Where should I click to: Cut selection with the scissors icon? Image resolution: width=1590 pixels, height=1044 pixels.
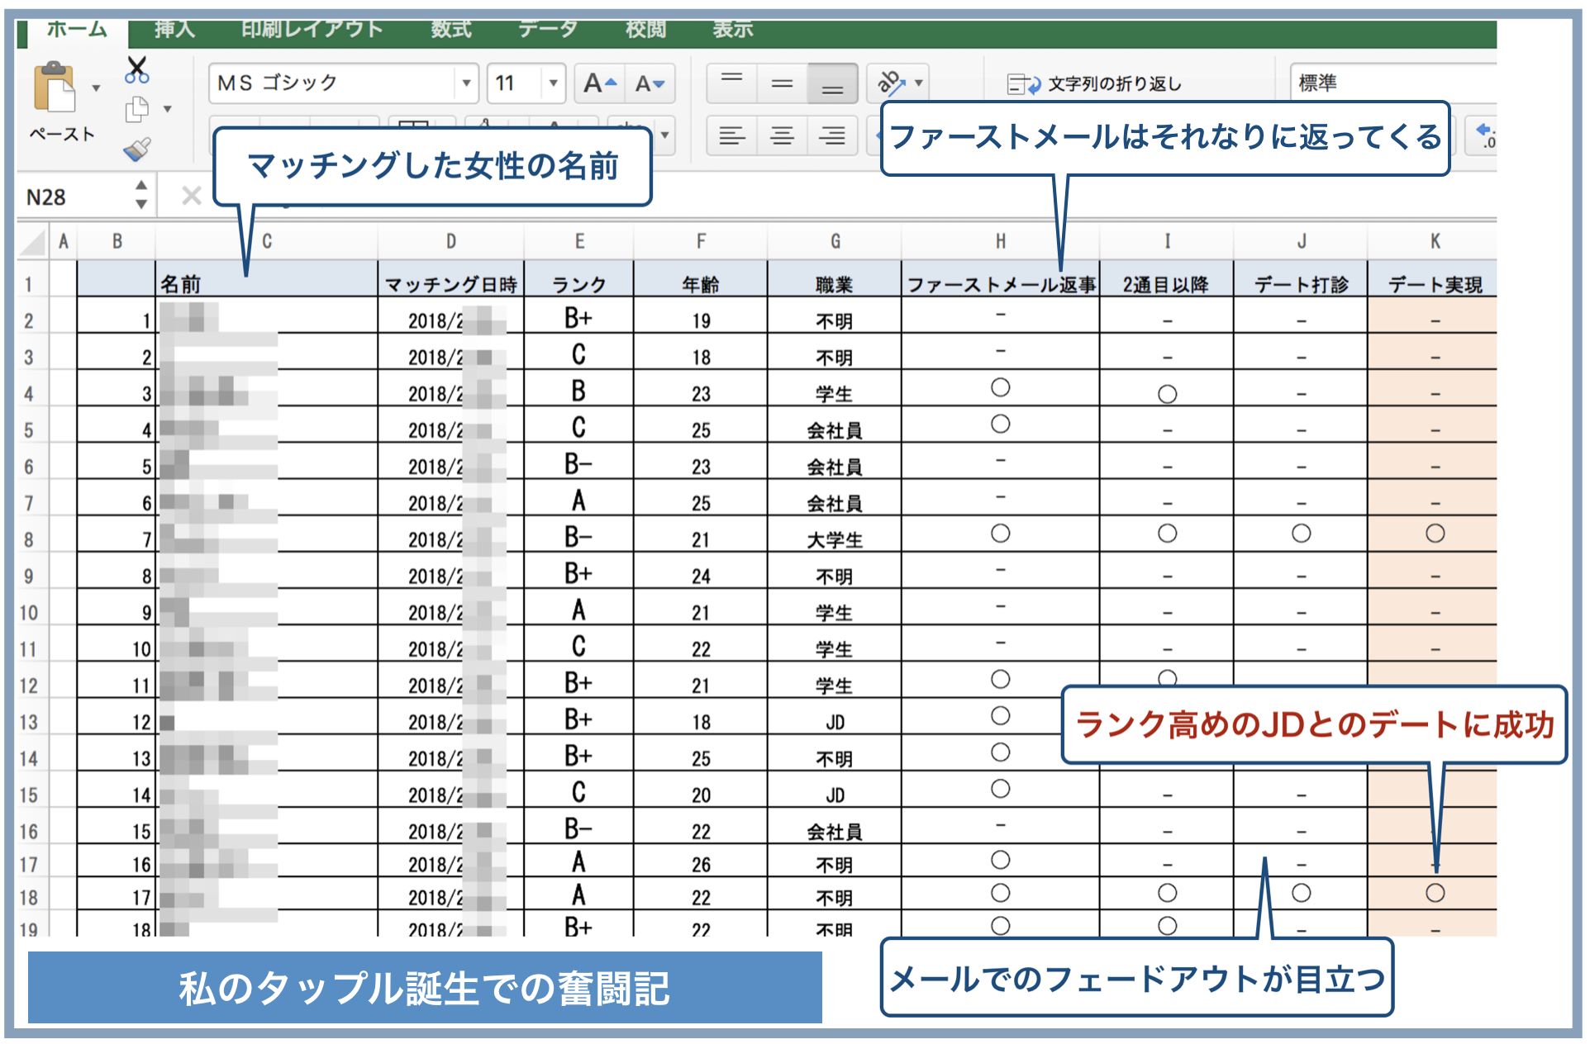click(137, 69)
